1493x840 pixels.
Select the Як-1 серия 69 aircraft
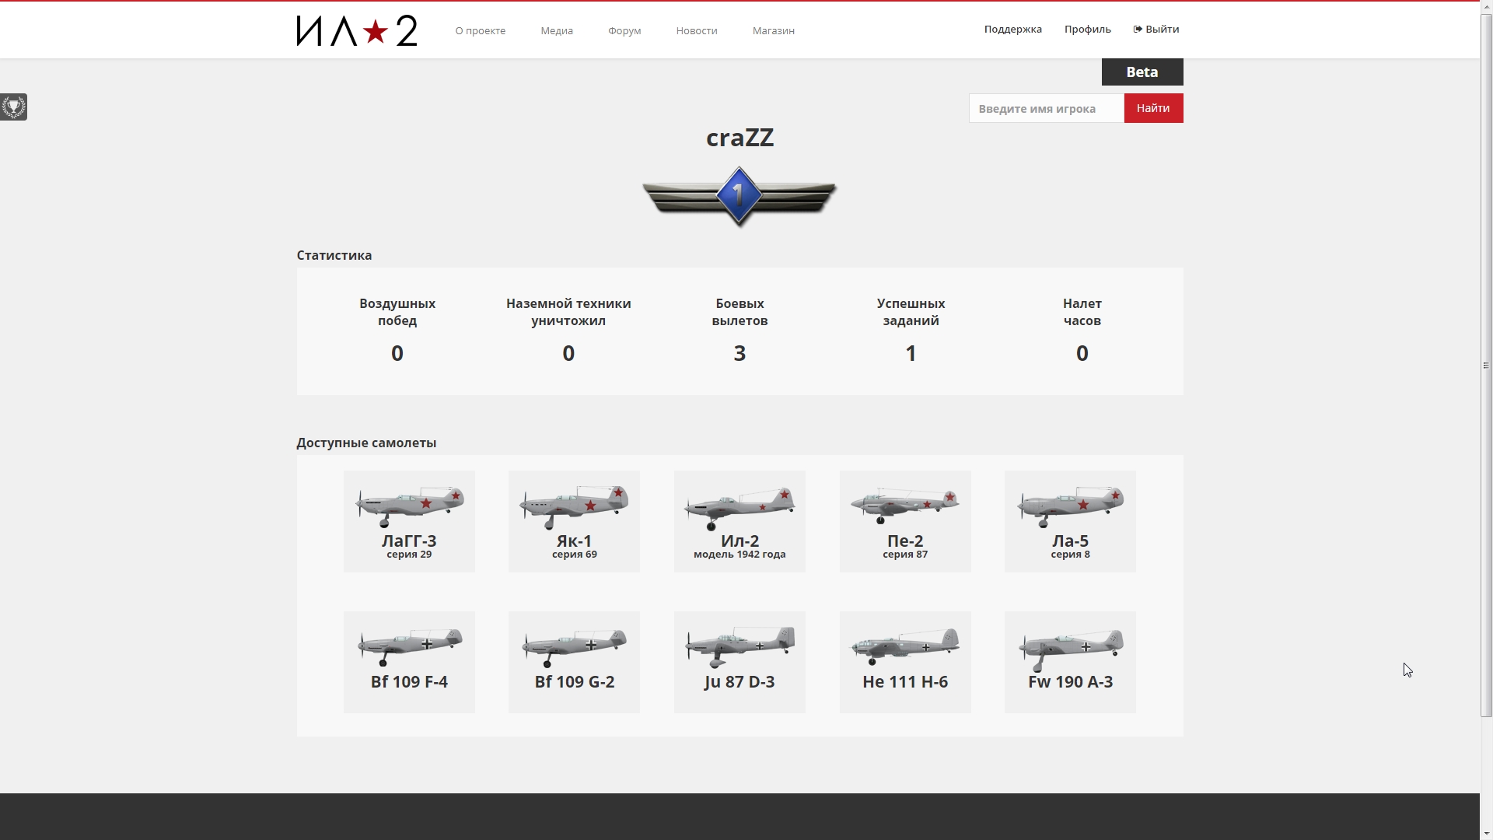point(574,521)
